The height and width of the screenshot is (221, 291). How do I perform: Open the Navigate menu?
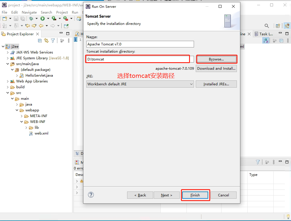coord(29,12)
